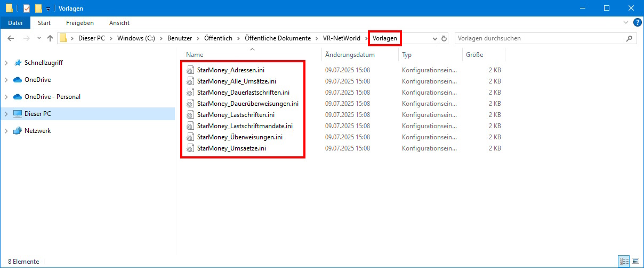Select file StarMoney_Umsaetze.ini

pos(231,148)
